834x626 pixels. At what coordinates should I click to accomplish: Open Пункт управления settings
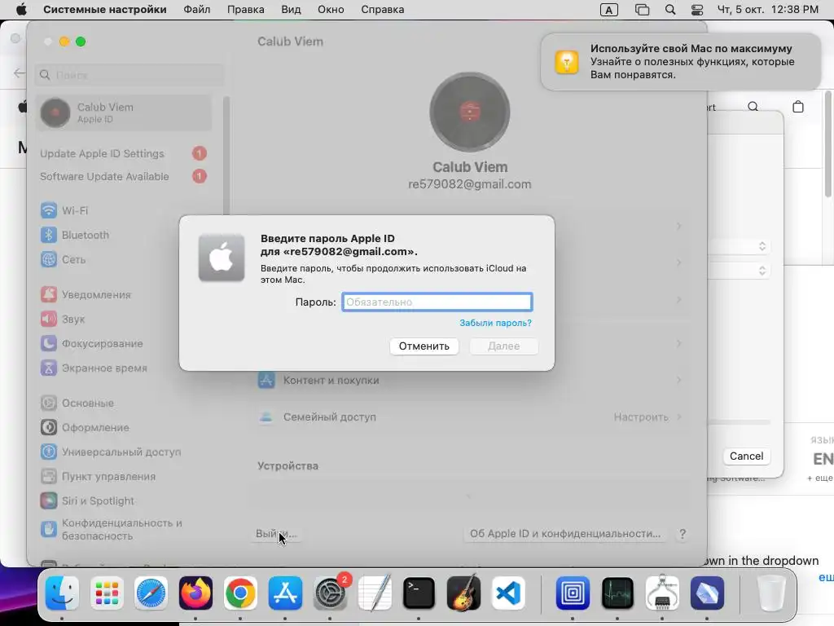[x=98, y=476]
